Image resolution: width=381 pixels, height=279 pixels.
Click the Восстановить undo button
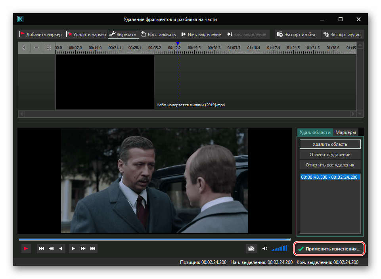coord(158,34)
